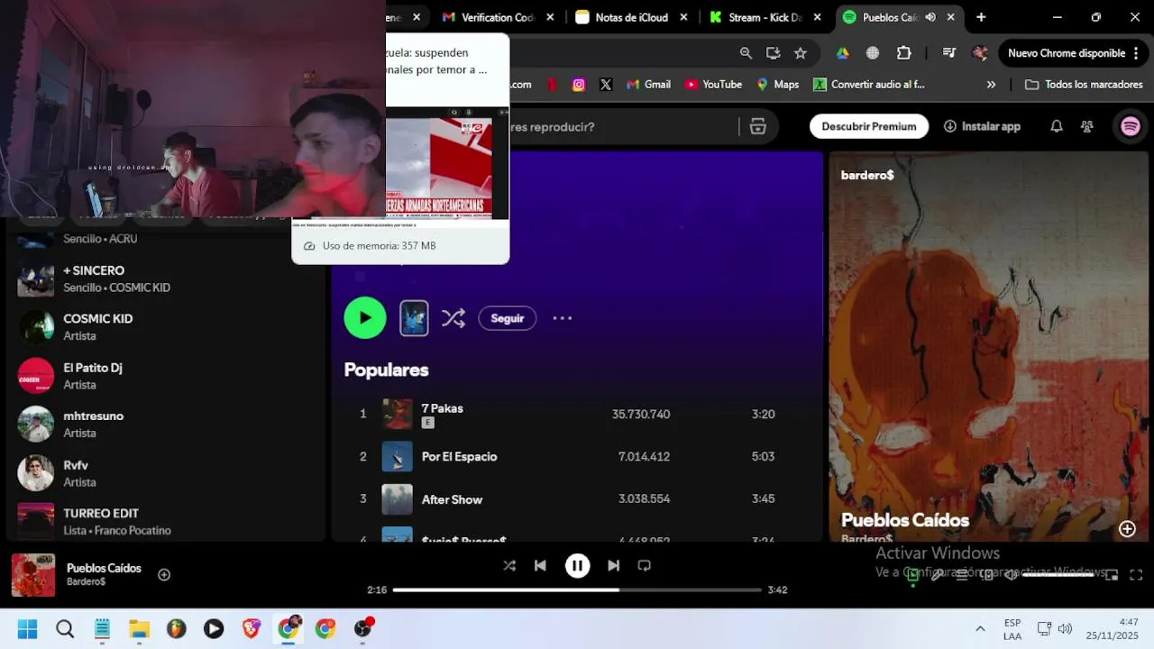Open Chrome media controls icon
Screen dimensions: 1154x649
[948, 53]
